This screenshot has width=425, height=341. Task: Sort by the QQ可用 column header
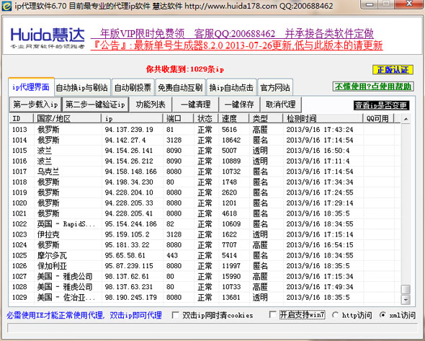[x=378, y=118]
